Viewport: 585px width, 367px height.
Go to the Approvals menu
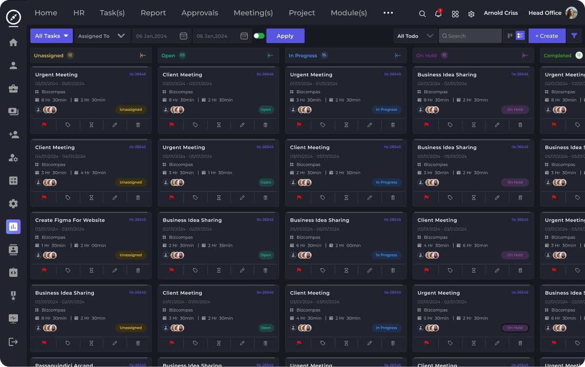click(x=200, y=13)
